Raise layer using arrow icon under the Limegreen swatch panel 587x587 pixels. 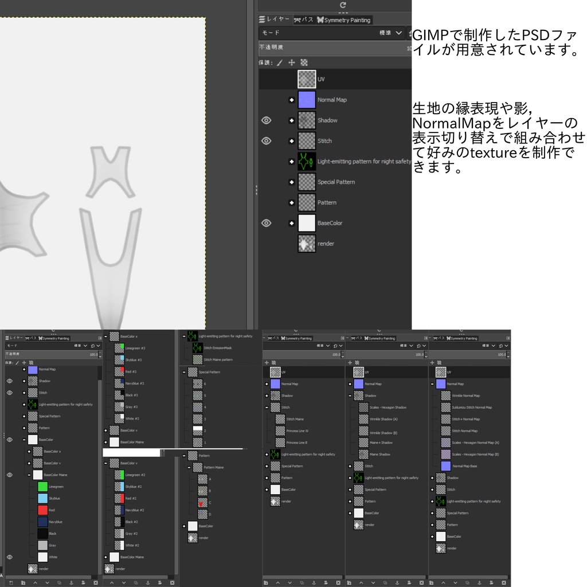(35, 582)
